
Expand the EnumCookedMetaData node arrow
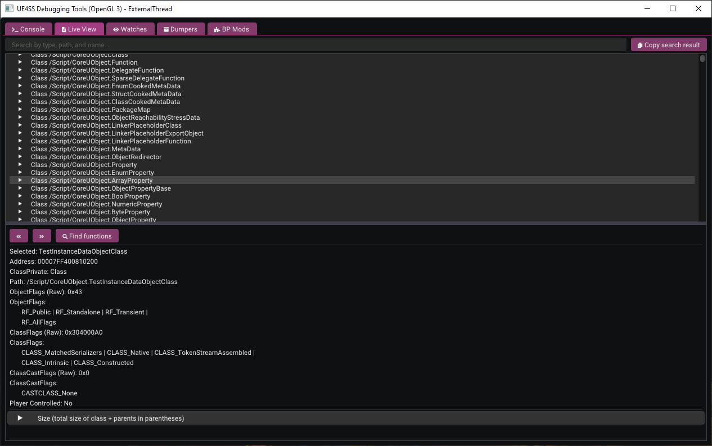[20, 86]
